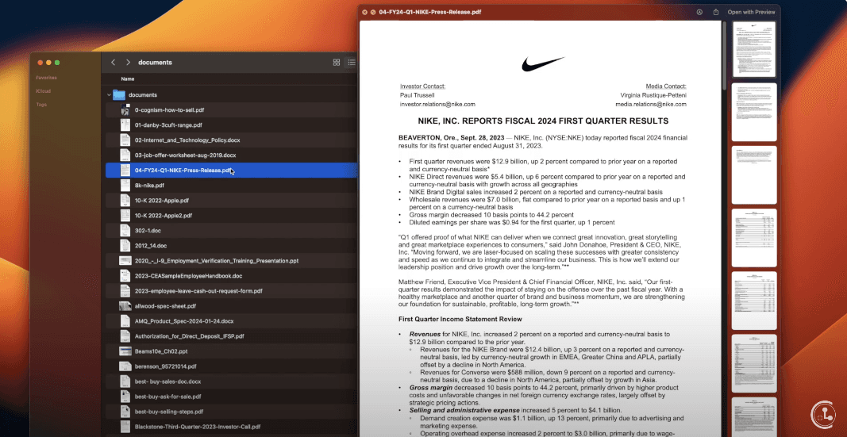The width and height of the screenshot is (847, 437).
Task: Select 02-Internet_and_Technology_Policy.docx file name
Action: coord(187,140)
